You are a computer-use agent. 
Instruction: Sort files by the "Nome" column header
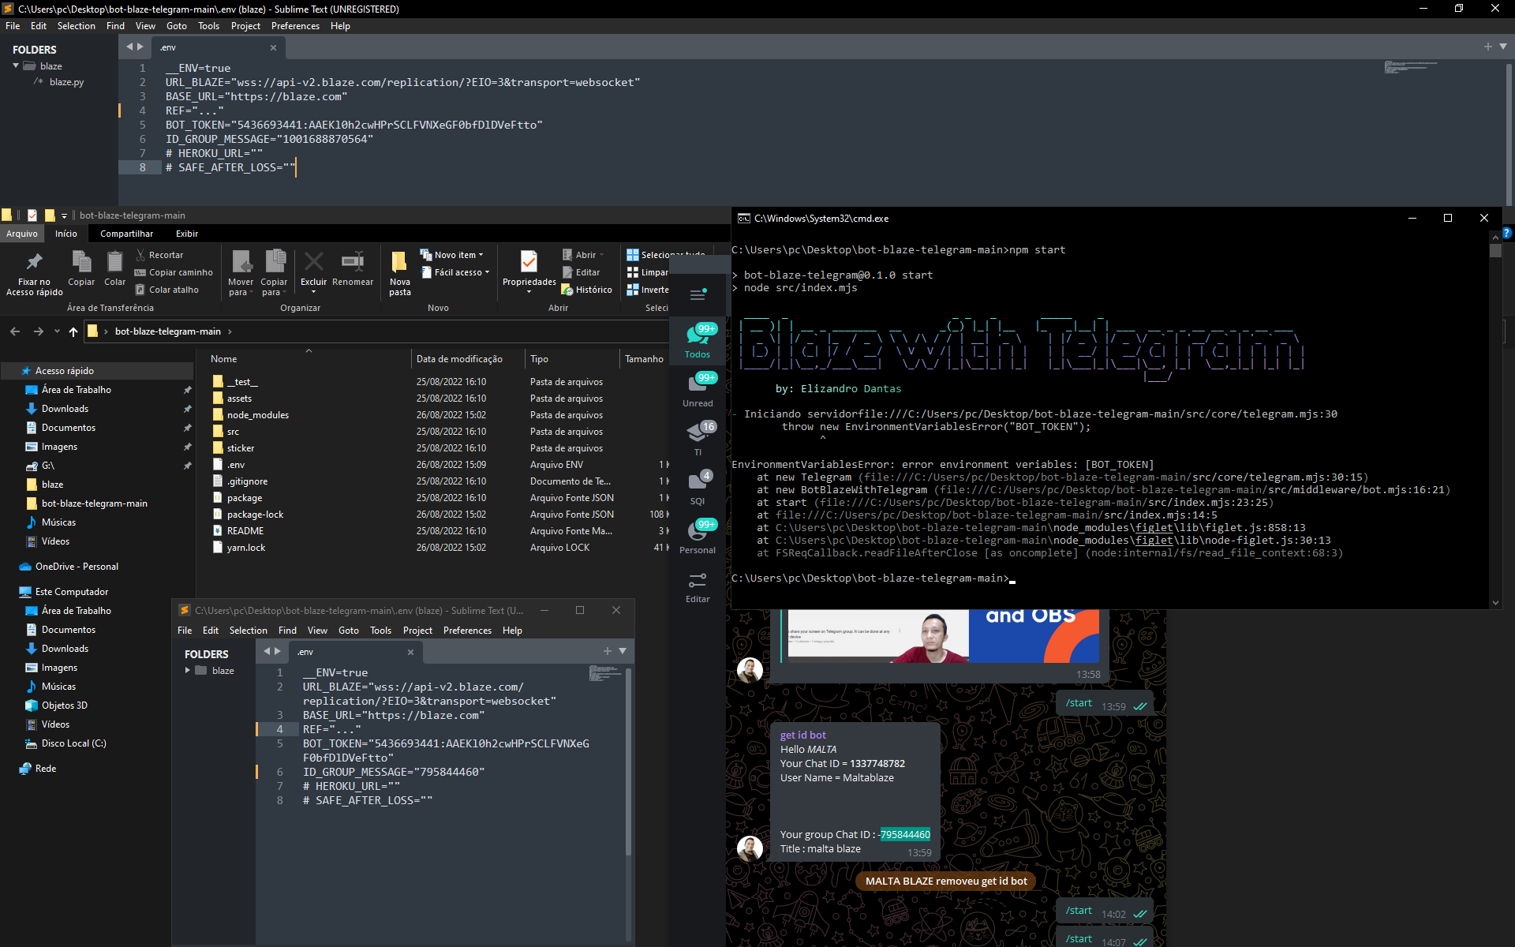tap(223, 358)
